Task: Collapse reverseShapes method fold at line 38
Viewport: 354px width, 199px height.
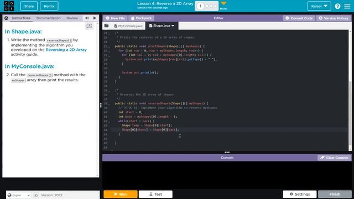Action: pos(110,104)
